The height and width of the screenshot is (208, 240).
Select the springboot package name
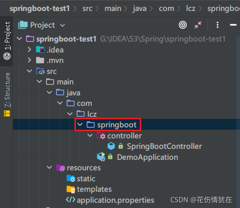coord(117,125)
